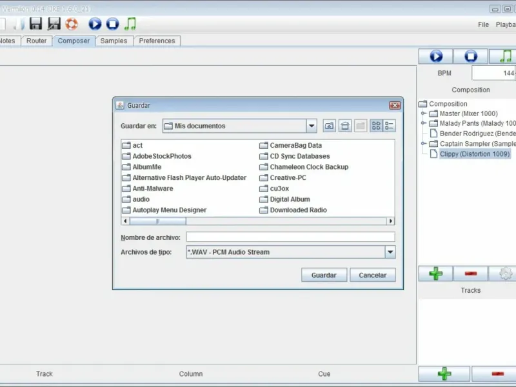Screen dimensions: 516x387
Task: Switch Guardar dialog to details view
Action: (389, 126)
